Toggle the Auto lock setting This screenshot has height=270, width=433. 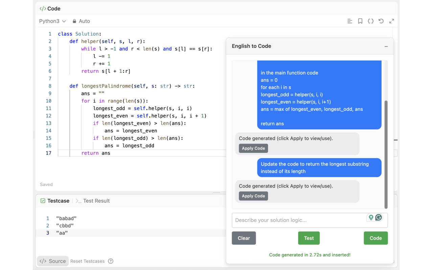81,21
